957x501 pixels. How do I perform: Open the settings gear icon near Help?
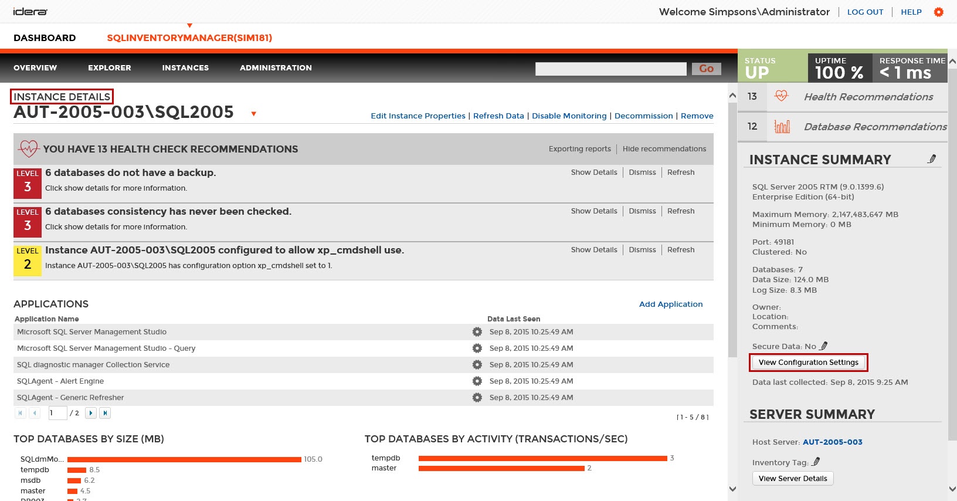[939, 12]
